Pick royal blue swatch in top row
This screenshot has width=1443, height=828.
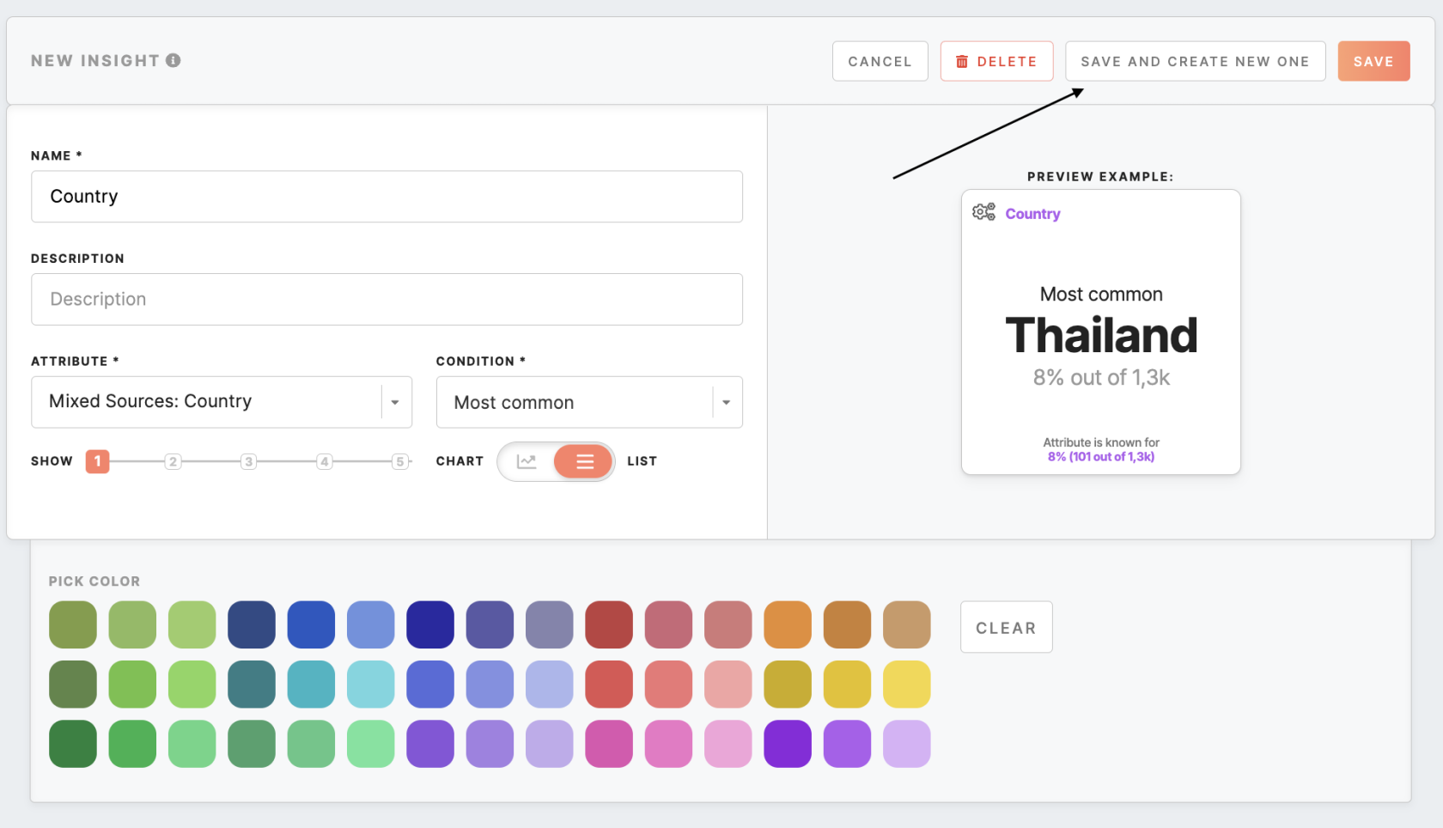(311, 624)
